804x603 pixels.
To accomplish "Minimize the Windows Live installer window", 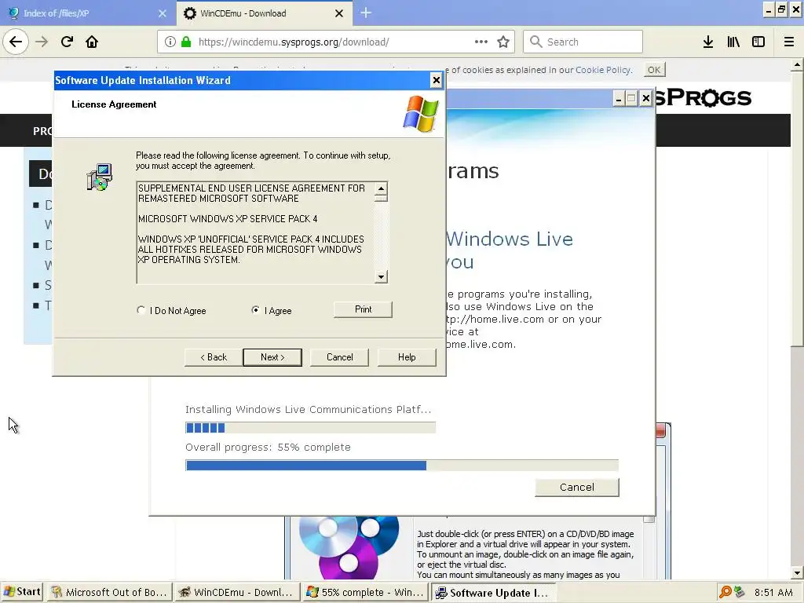I will pos(619,98).
